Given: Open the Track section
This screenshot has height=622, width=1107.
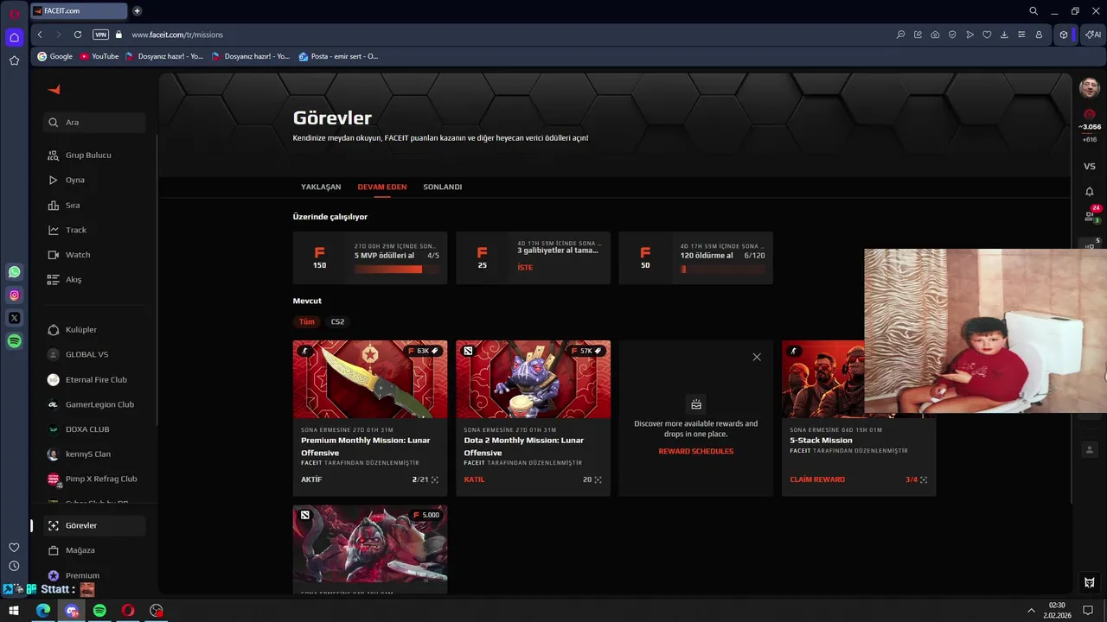Looking at the screenshot, I should (94, 230).
